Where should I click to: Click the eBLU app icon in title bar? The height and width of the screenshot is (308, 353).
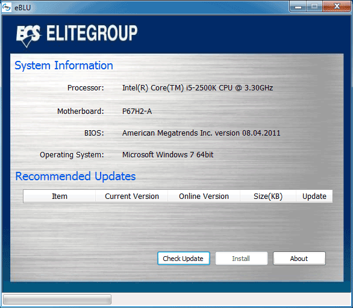point(6,7)
